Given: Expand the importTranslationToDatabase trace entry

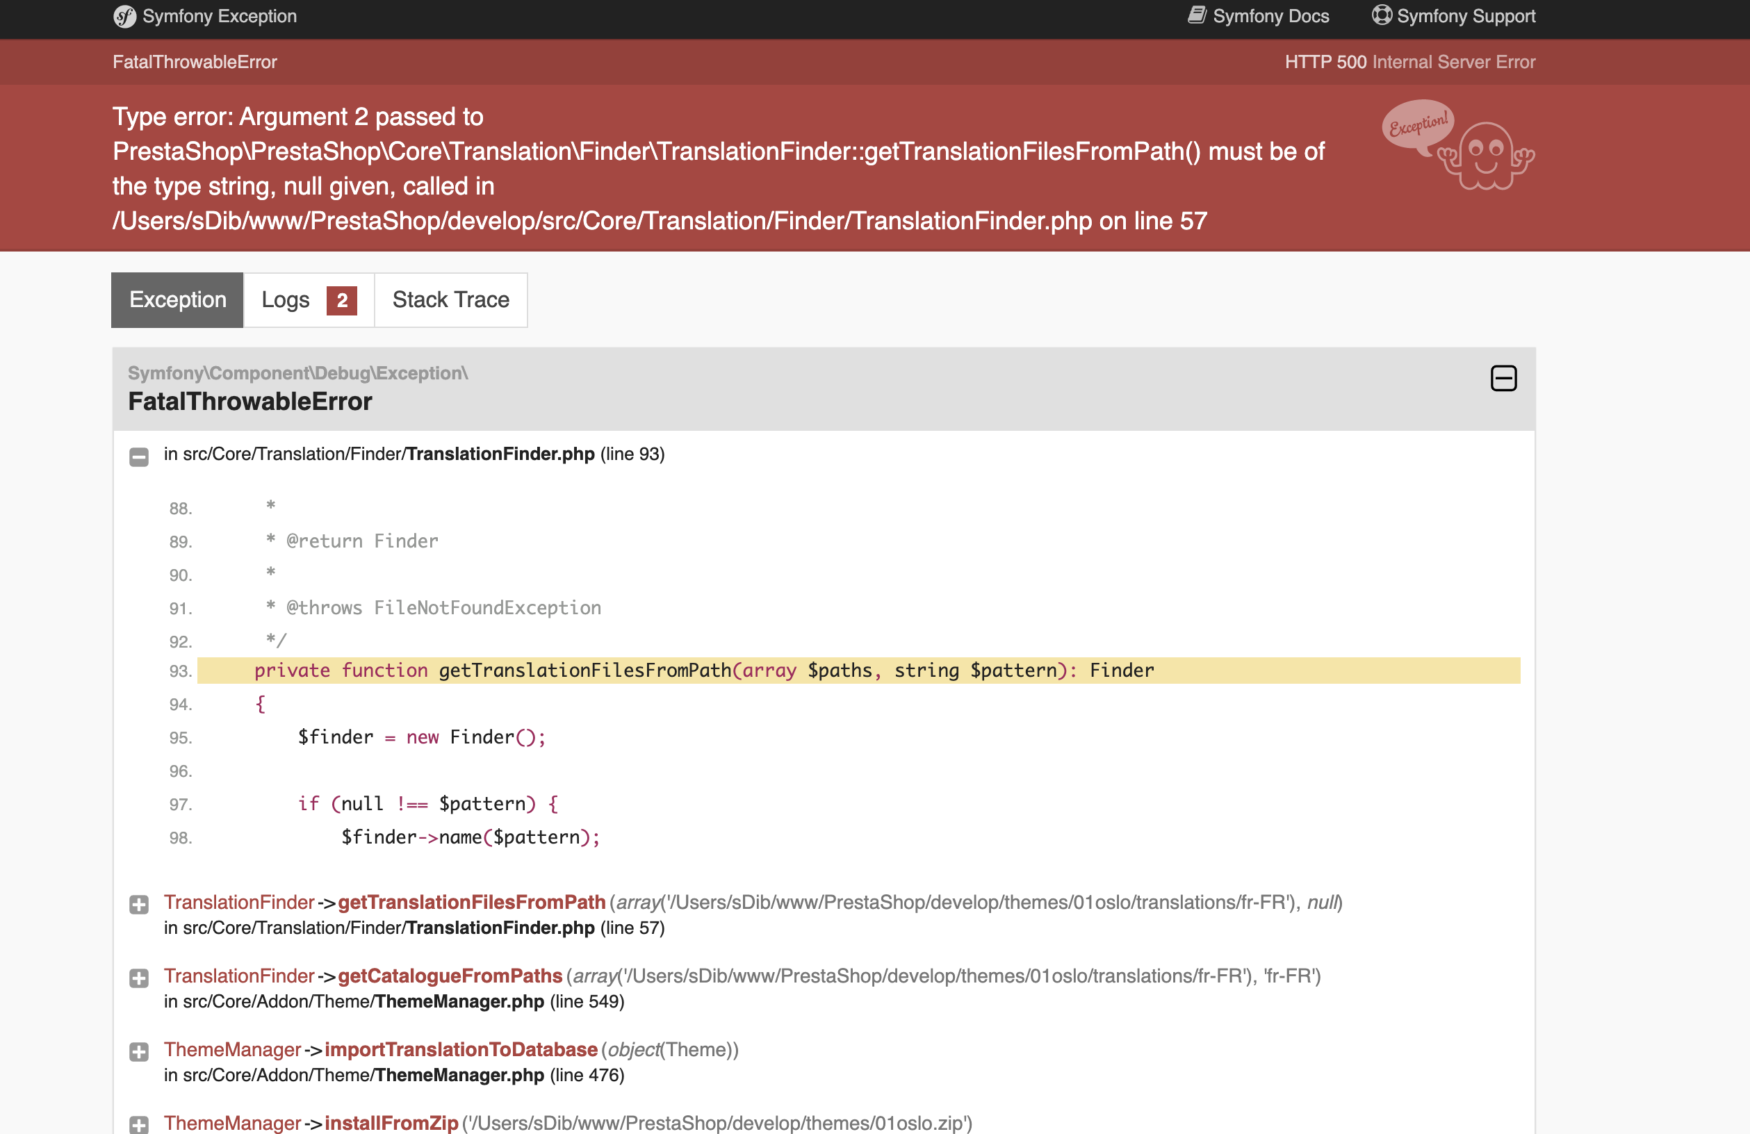Looking at the screenshot, I should [x=139, y=1051].
